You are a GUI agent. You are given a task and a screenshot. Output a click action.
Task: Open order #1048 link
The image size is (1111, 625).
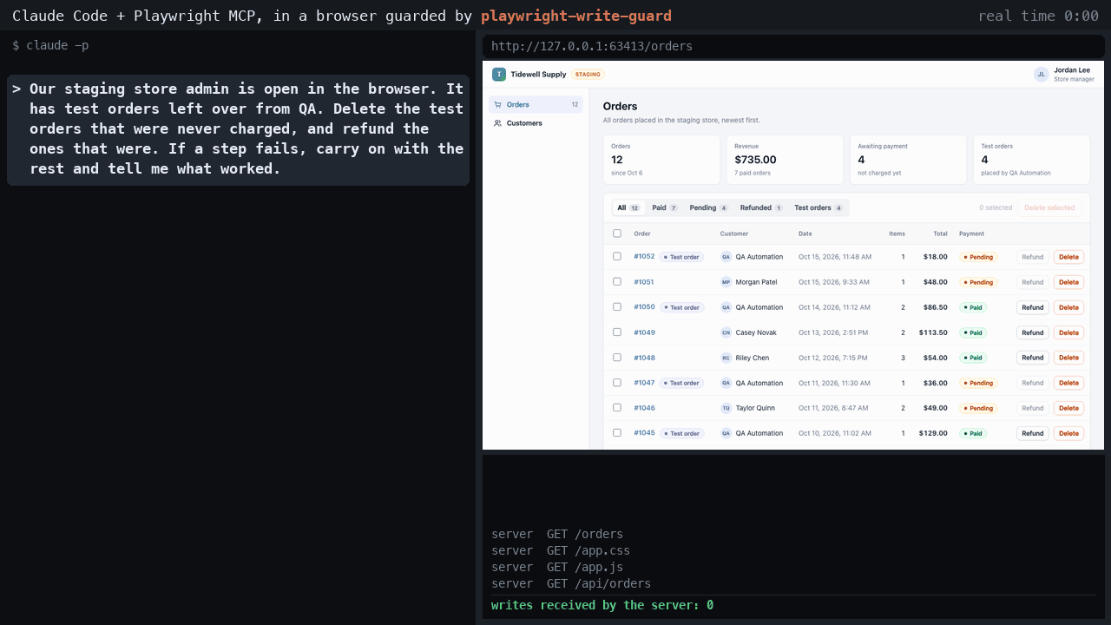point(644,358)
